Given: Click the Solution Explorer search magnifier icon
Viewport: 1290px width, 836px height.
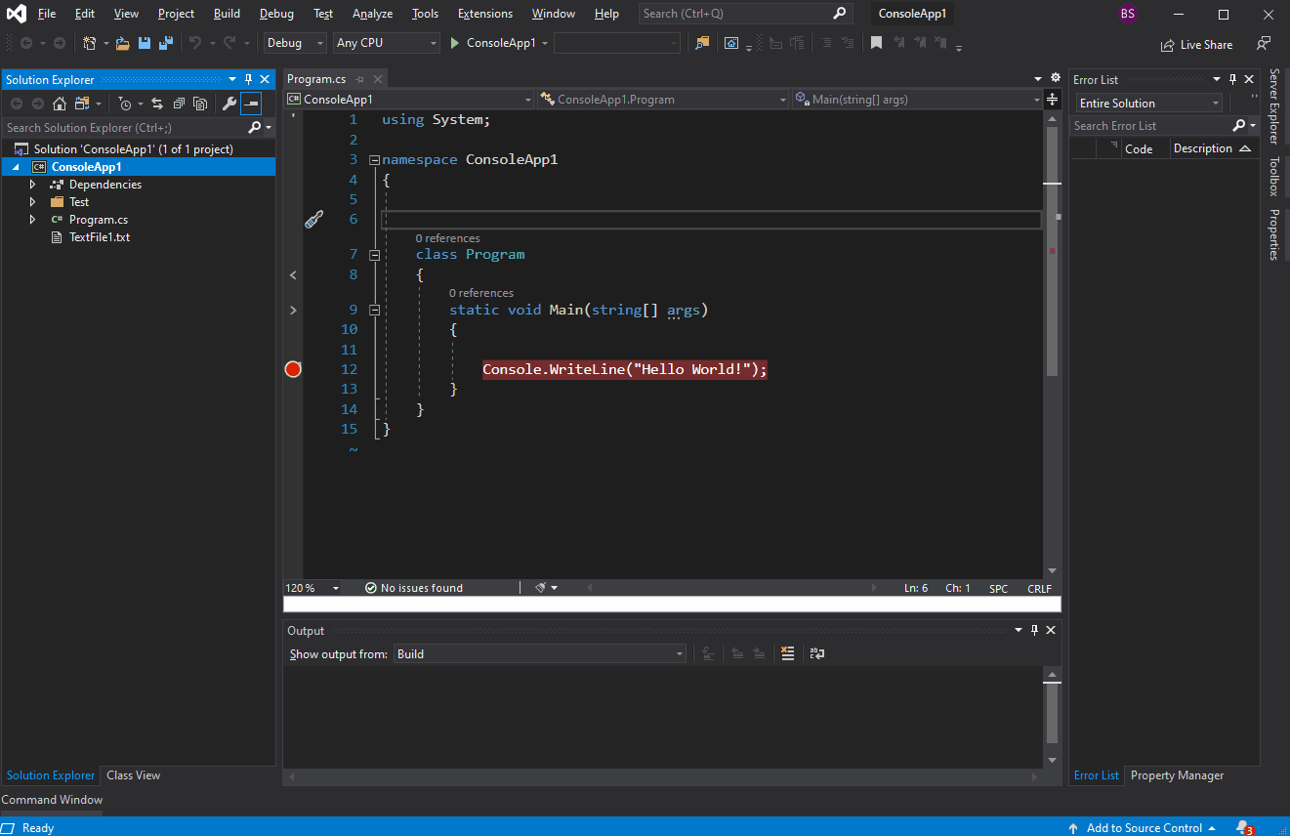Looking at the screenshot, I should tap(255, 127).
